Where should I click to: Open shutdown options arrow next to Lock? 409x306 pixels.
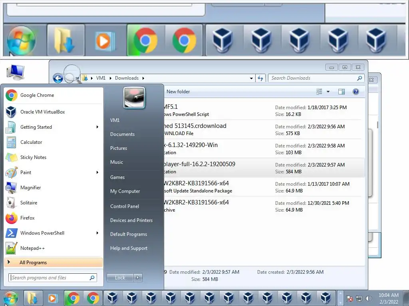pyautogui.click(x=138, y=278)
